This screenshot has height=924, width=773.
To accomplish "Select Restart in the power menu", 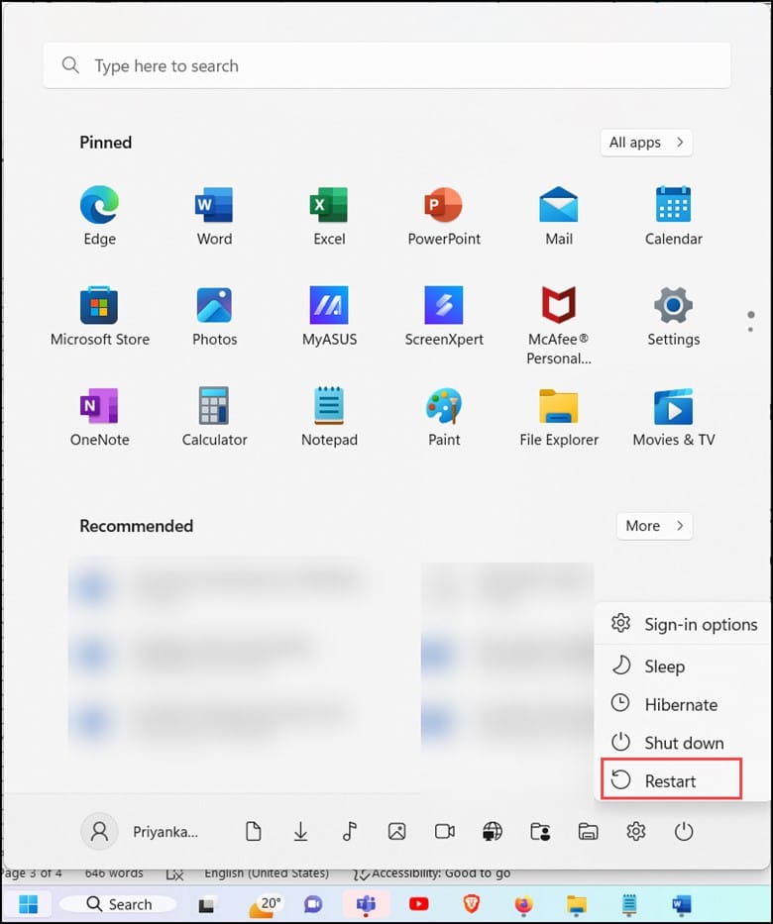I will tap(671, 780).
